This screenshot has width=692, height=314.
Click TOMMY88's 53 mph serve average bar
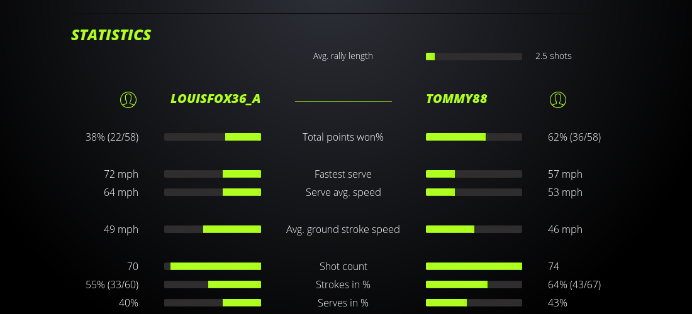tap(474, 192)
